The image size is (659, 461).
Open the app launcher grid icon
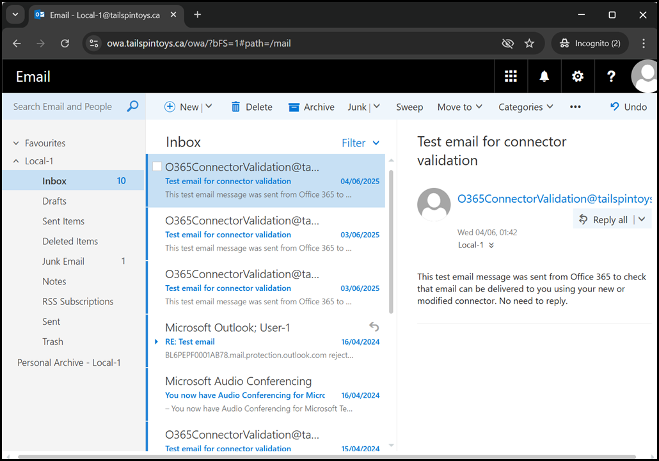pyautogui.click(x=511, y=77)
